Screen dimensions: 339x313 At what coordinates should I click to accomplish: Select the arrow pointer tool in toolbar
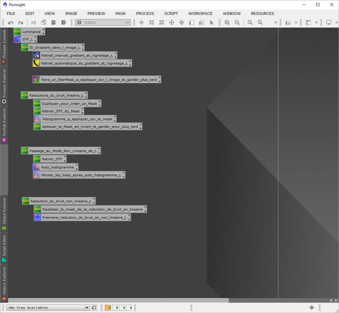coord(212,22)
